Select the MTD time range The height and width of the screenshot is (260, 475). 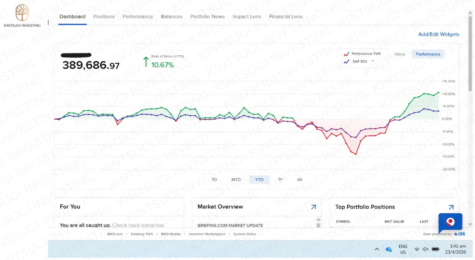236,179
